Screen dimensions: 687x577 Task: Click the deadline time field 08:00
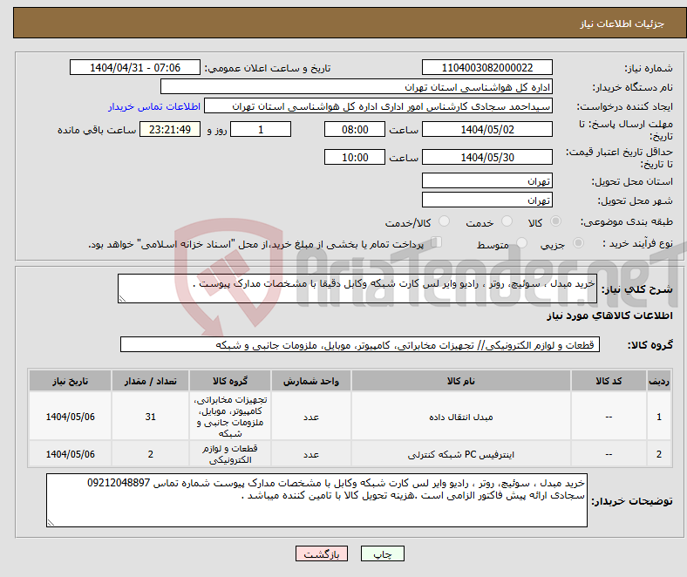click(x=355, y=130)
